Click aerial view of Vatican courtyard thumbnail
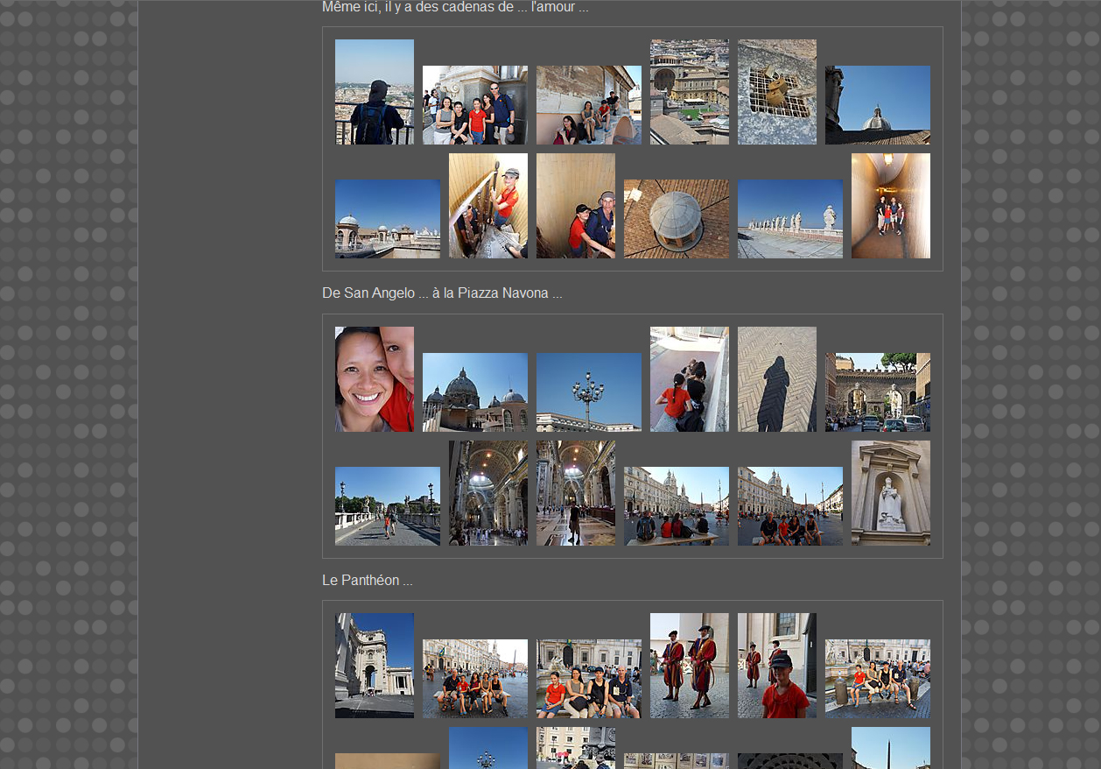Screen dimensions: 1101x769 tap(689, 92)
